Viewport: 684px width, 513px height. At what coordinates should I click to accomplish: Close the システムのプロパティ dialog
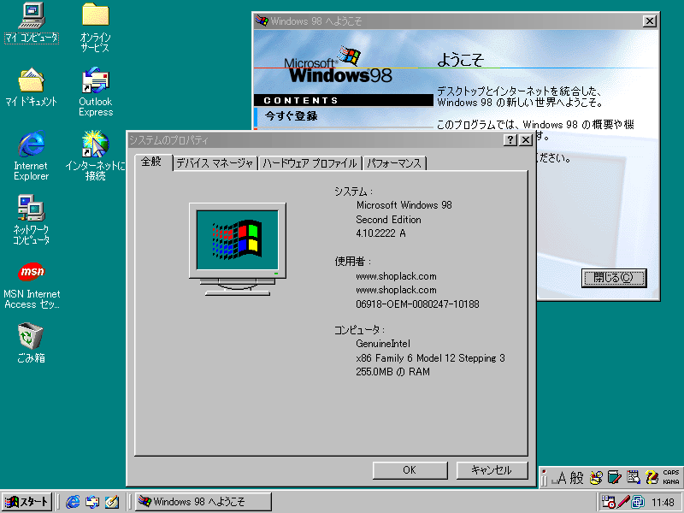click(526, 140)
